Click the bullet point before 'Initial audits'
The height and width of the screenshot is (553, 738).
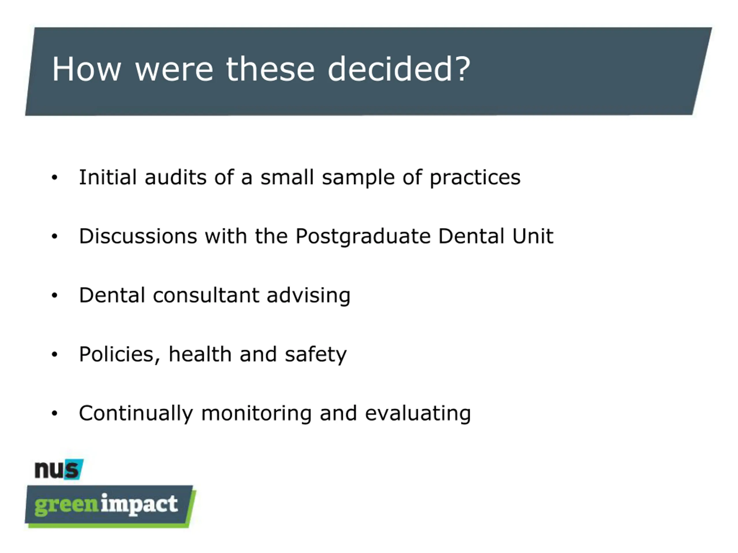54,178
